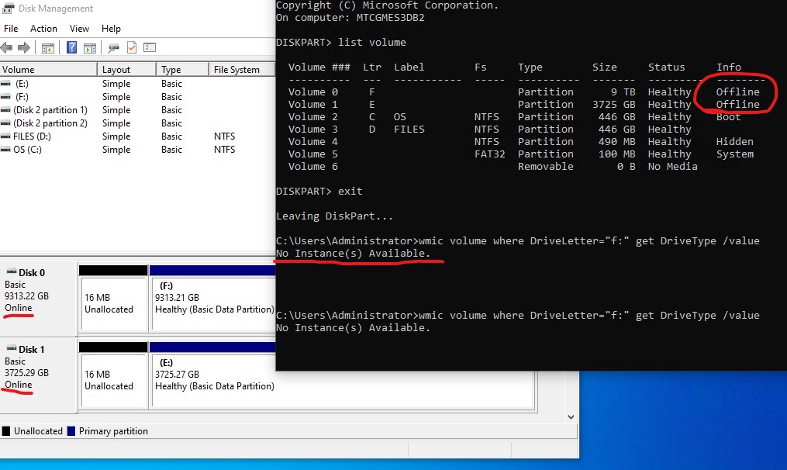
Task: Click Disk 0 Online status text
Action: pos(19,308)
